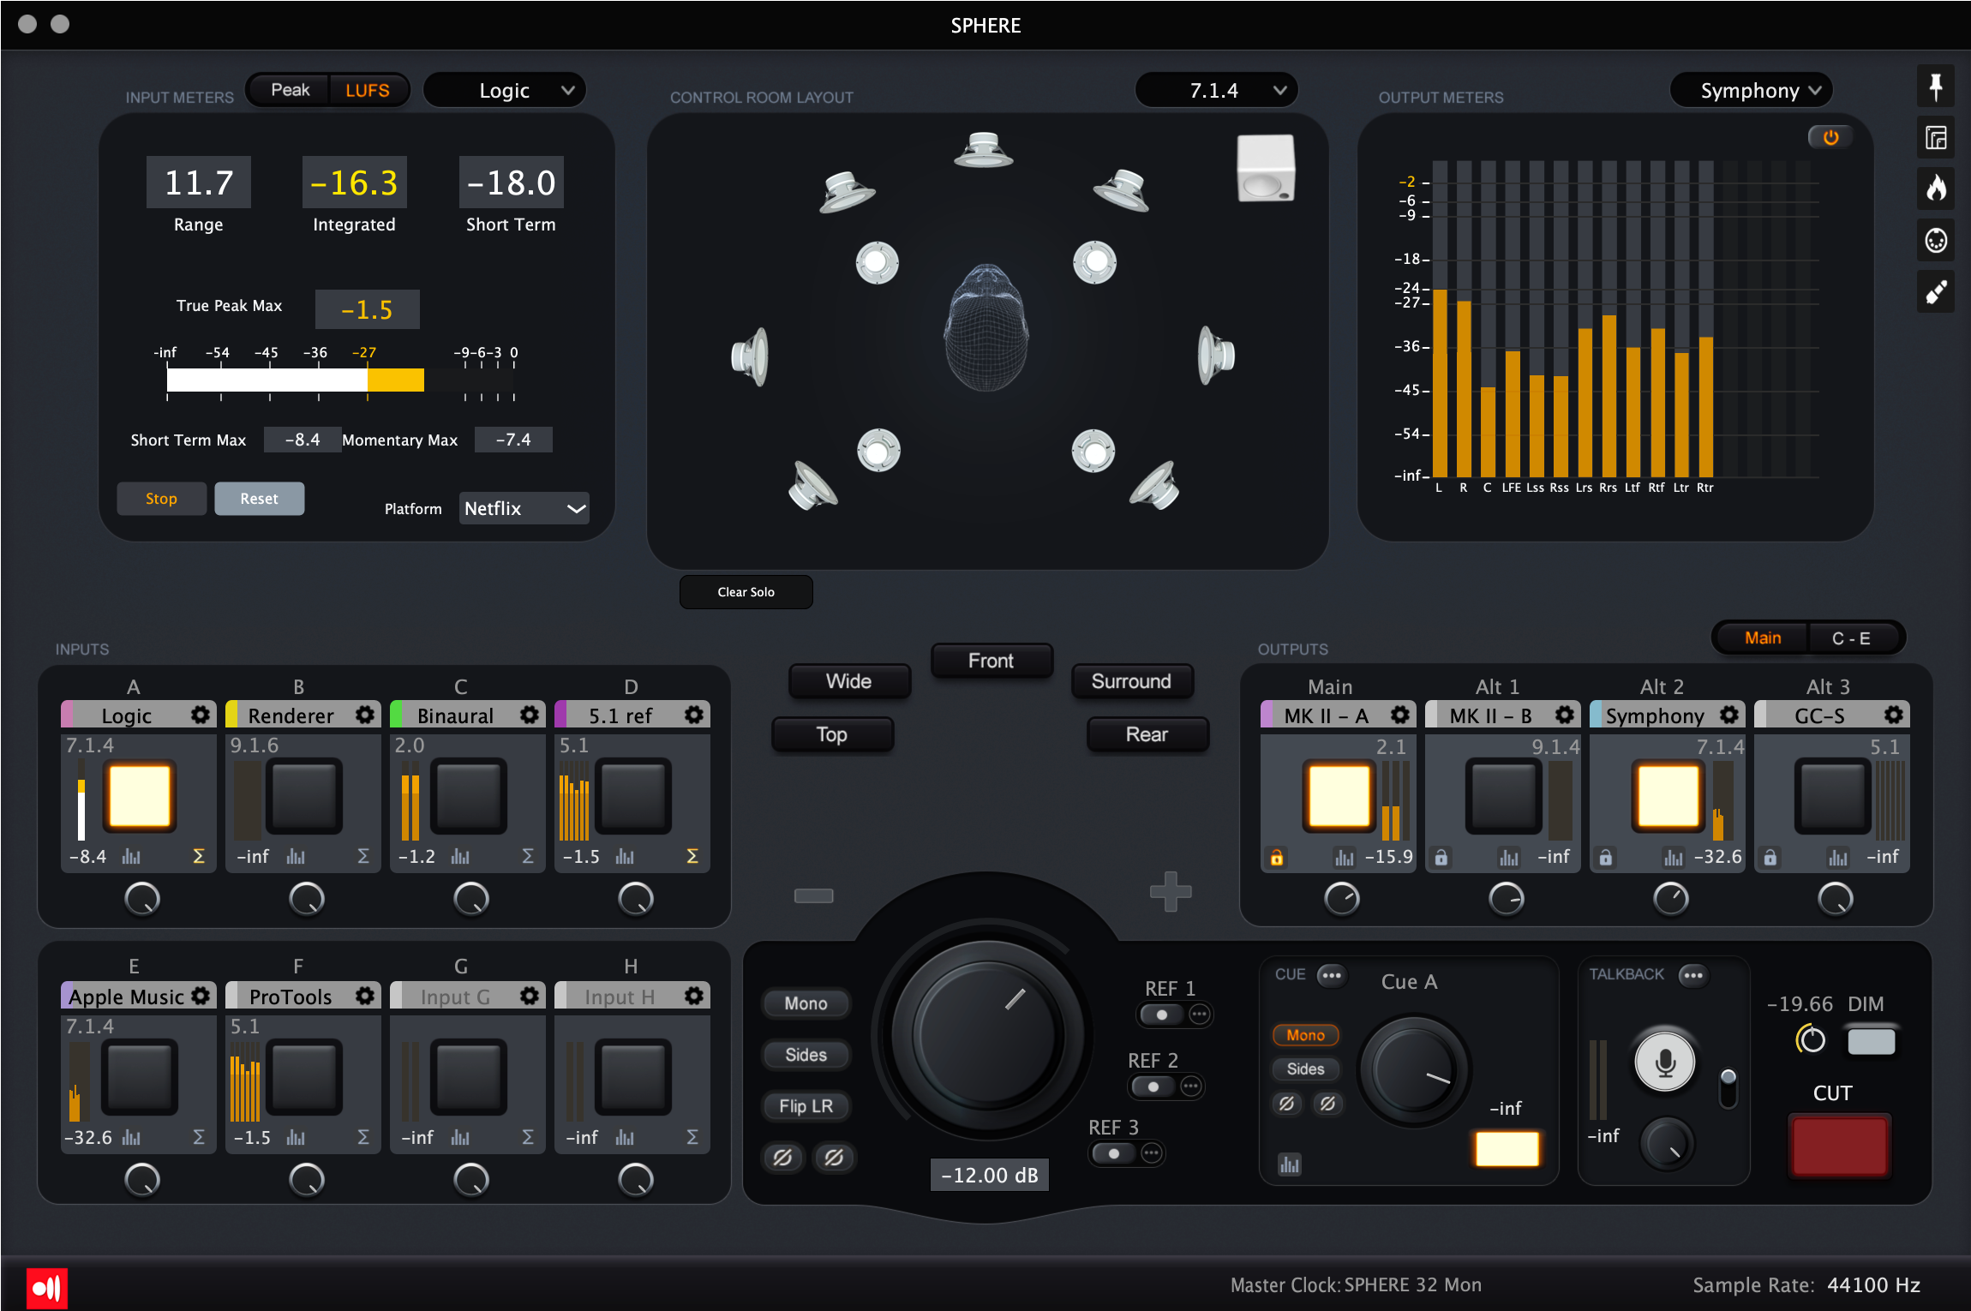Toggle the power icon on the output meters
The width and height of the screenshot is (1971, 1311).
coord(1830,137)
